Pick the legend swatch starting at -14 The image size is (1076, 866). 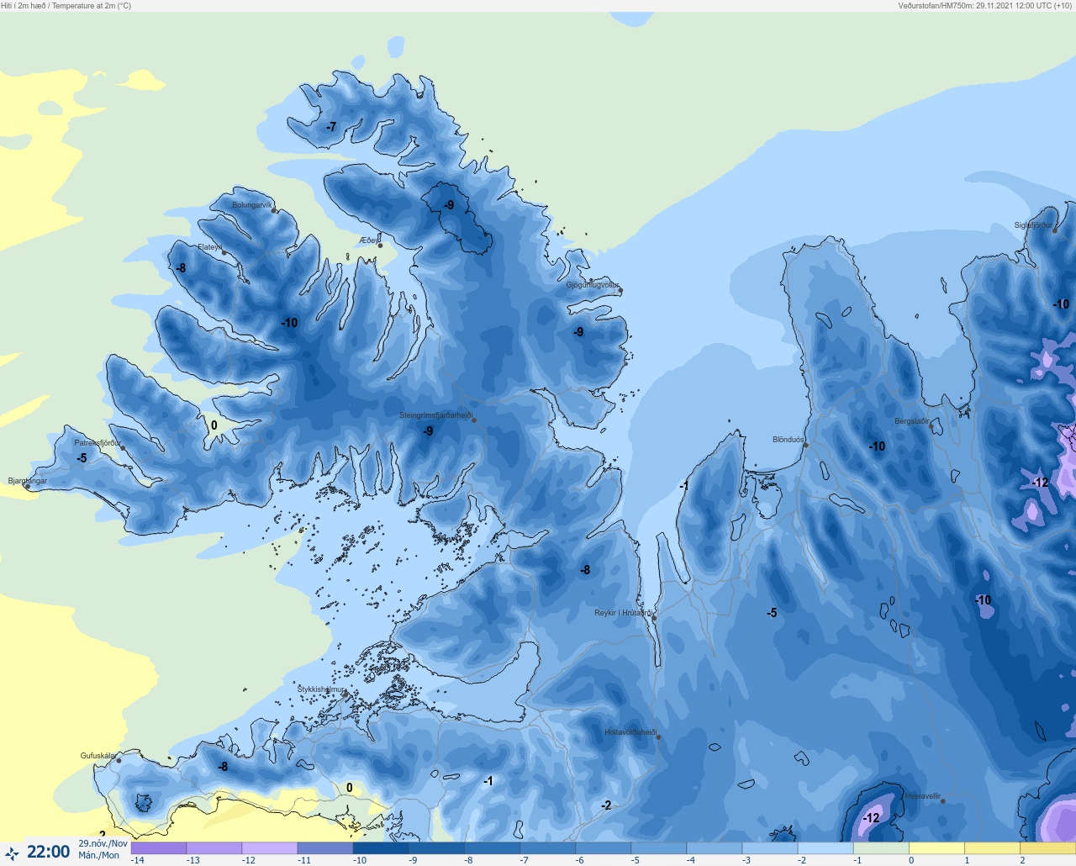159,848
